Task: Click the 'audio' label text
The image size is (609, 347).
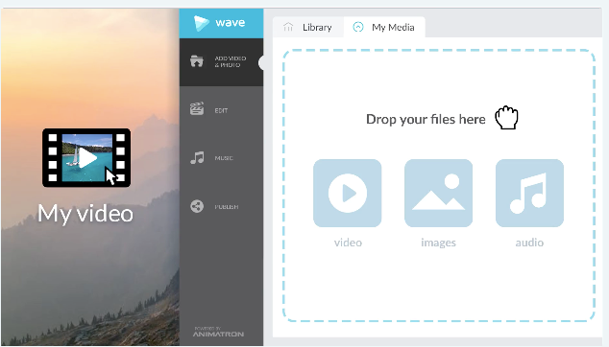Action: pyautogui.click(x=529, y=243)
